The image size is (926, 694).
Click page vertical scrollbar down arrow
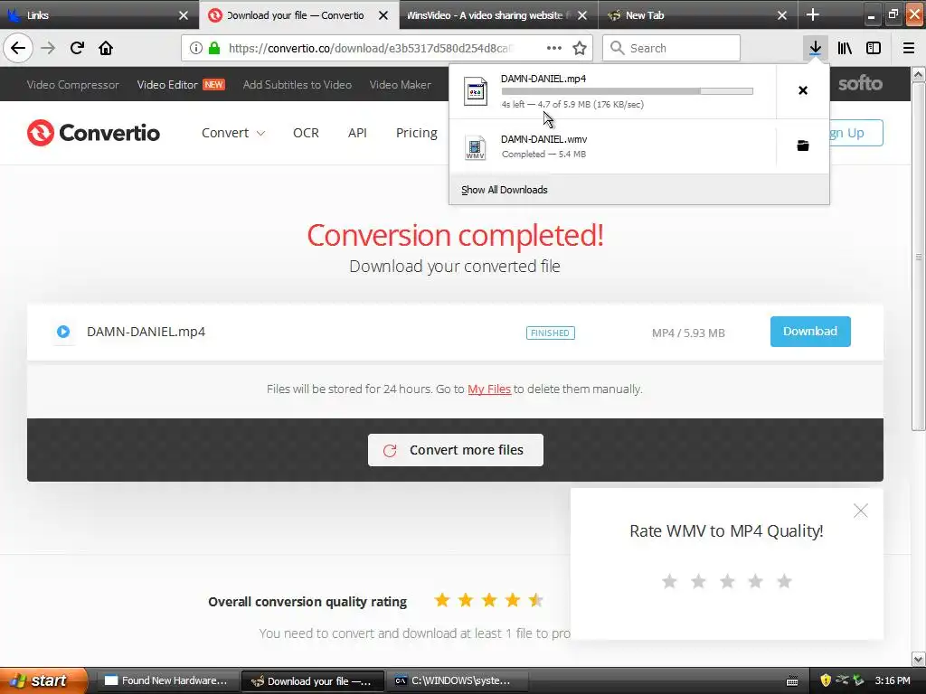[x=919, y=659]
